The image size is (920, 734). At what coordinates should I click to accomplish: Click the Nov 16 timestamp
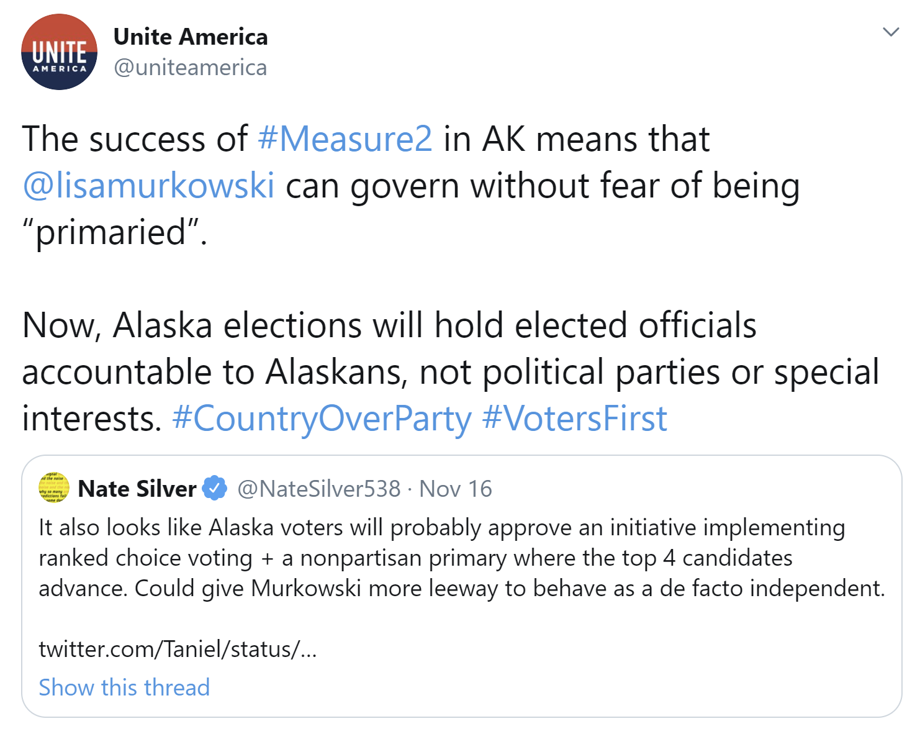click(x=456, y=489)
